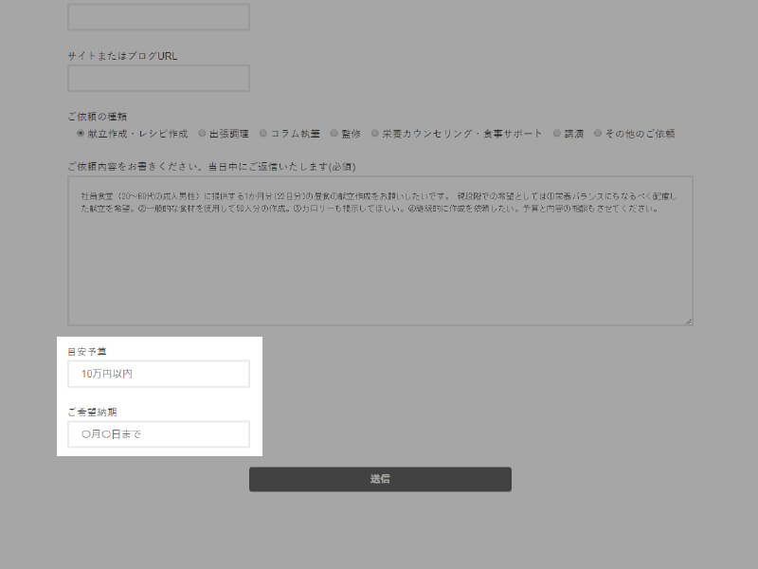This screenshot has width=758, height=569.
Task: Choose 栄養カウンセリング・食事サポート option
Action: [x=374, y=133]
